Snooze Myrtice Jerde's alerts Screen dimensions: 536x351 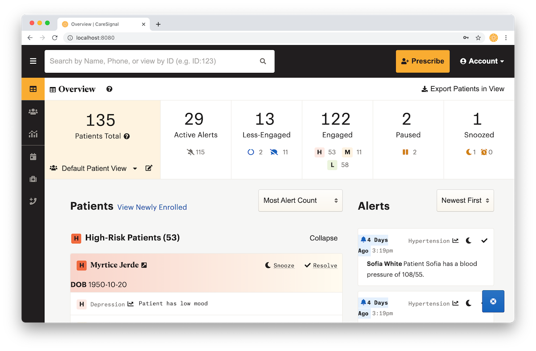click(280, 265)
